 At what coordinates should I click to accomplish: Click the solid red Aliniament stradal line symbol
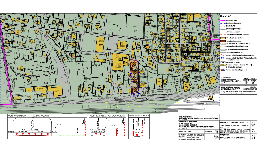click(x=222, y=32)
